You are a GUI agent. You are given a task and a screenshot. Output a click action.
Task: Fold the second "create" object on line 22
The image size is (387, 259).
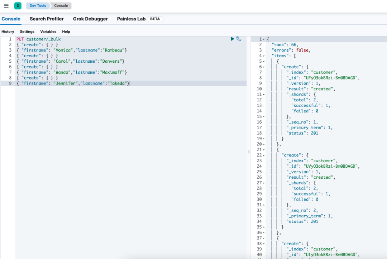264,155
